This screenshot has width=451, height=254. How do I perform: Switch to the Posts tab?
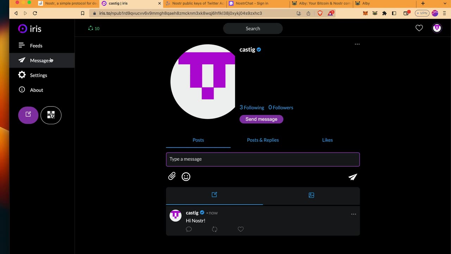pyautogui.click(x=198, y=140)
